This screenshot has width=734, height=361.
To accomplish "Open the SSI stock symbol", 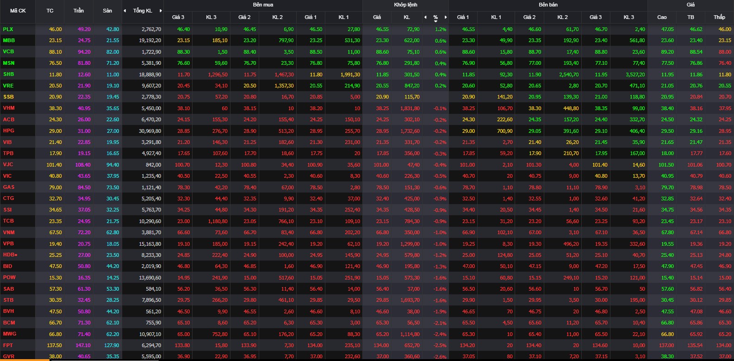I will [x=7, y=210].
